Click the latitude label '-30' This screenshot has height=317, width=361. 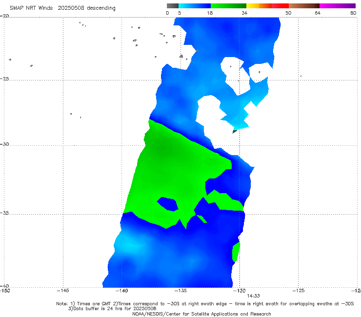pyautogui.click(x=4, y=144)
